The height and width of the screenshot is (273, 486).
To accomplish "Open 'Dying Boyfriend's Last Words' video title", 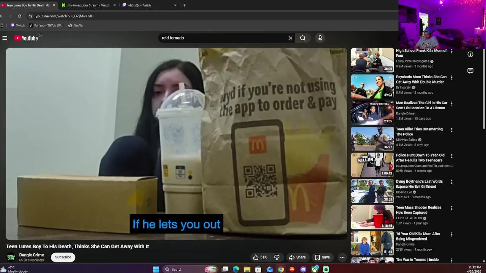I will point(419,184).
